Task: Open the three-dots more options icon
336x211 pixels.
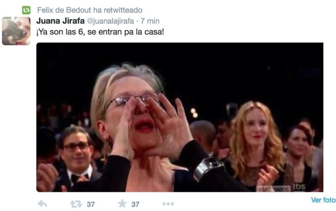Action: 168,204
